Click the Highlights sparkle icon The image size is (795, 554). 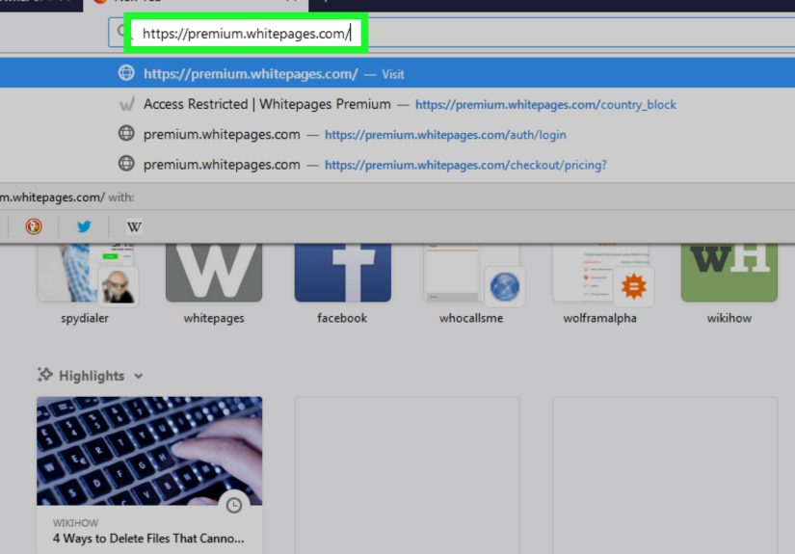point(45,375)
